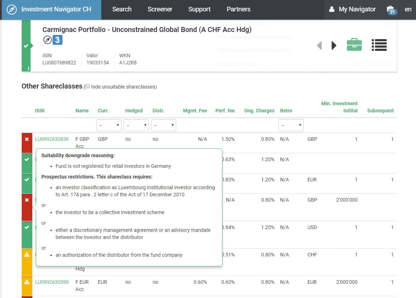Click warning triangle icon for LU0992630599 row
The height and width of the screenshot is (298, 416).
pos(27,282)
